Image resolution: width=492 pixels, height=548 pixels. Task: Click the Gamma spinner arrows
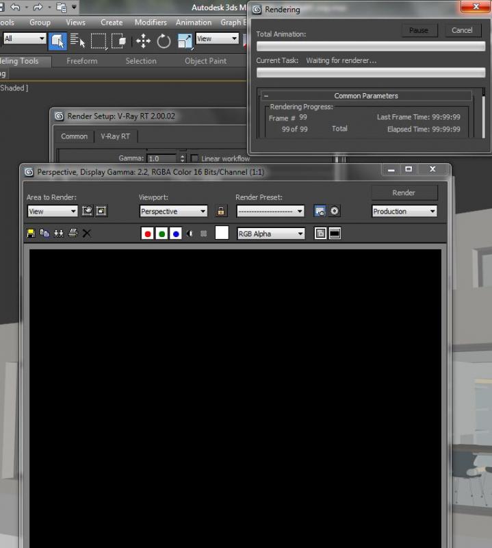point(182,158)
